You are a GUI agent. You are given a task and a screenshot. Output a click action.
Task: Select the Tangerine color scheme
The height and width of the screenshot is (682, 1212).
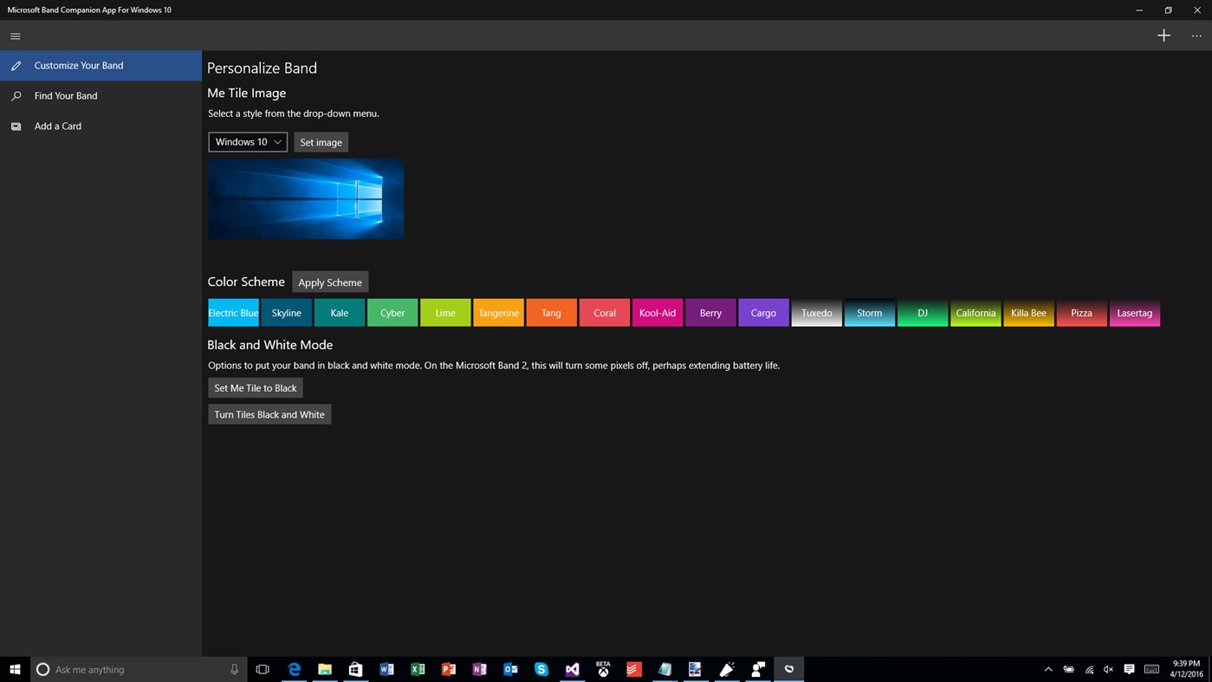point(498,313)
